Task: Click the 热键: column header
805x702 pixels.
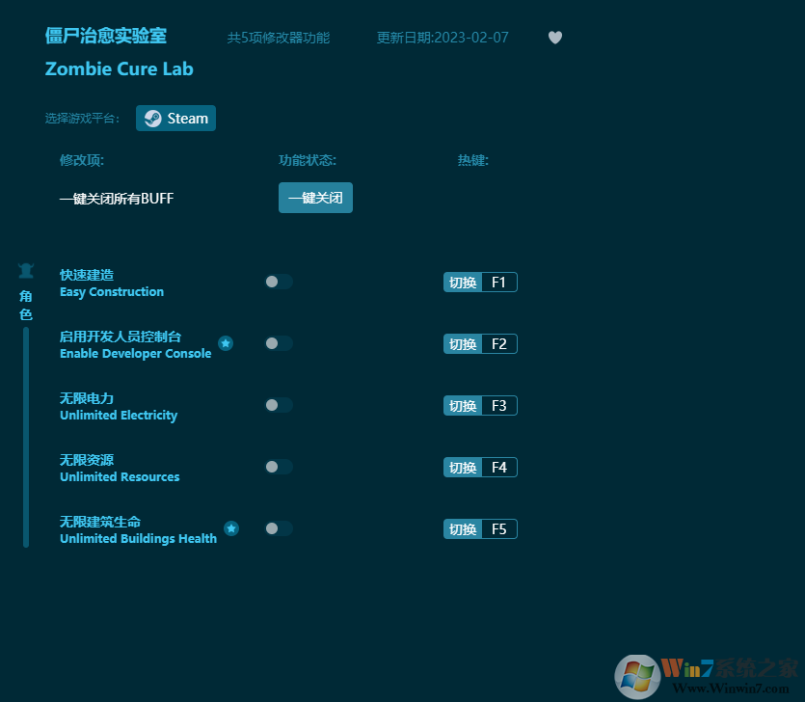Action: coord(472,160)
